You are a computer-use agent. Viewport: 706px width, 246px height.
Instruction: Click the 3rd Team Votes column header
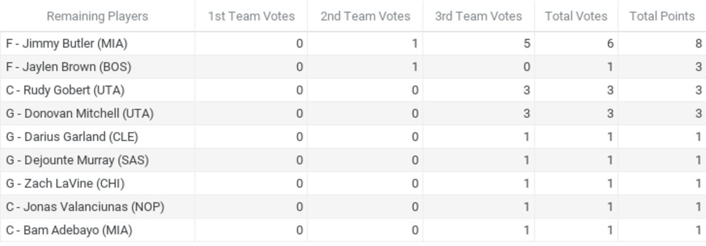(x=478, y=16)
